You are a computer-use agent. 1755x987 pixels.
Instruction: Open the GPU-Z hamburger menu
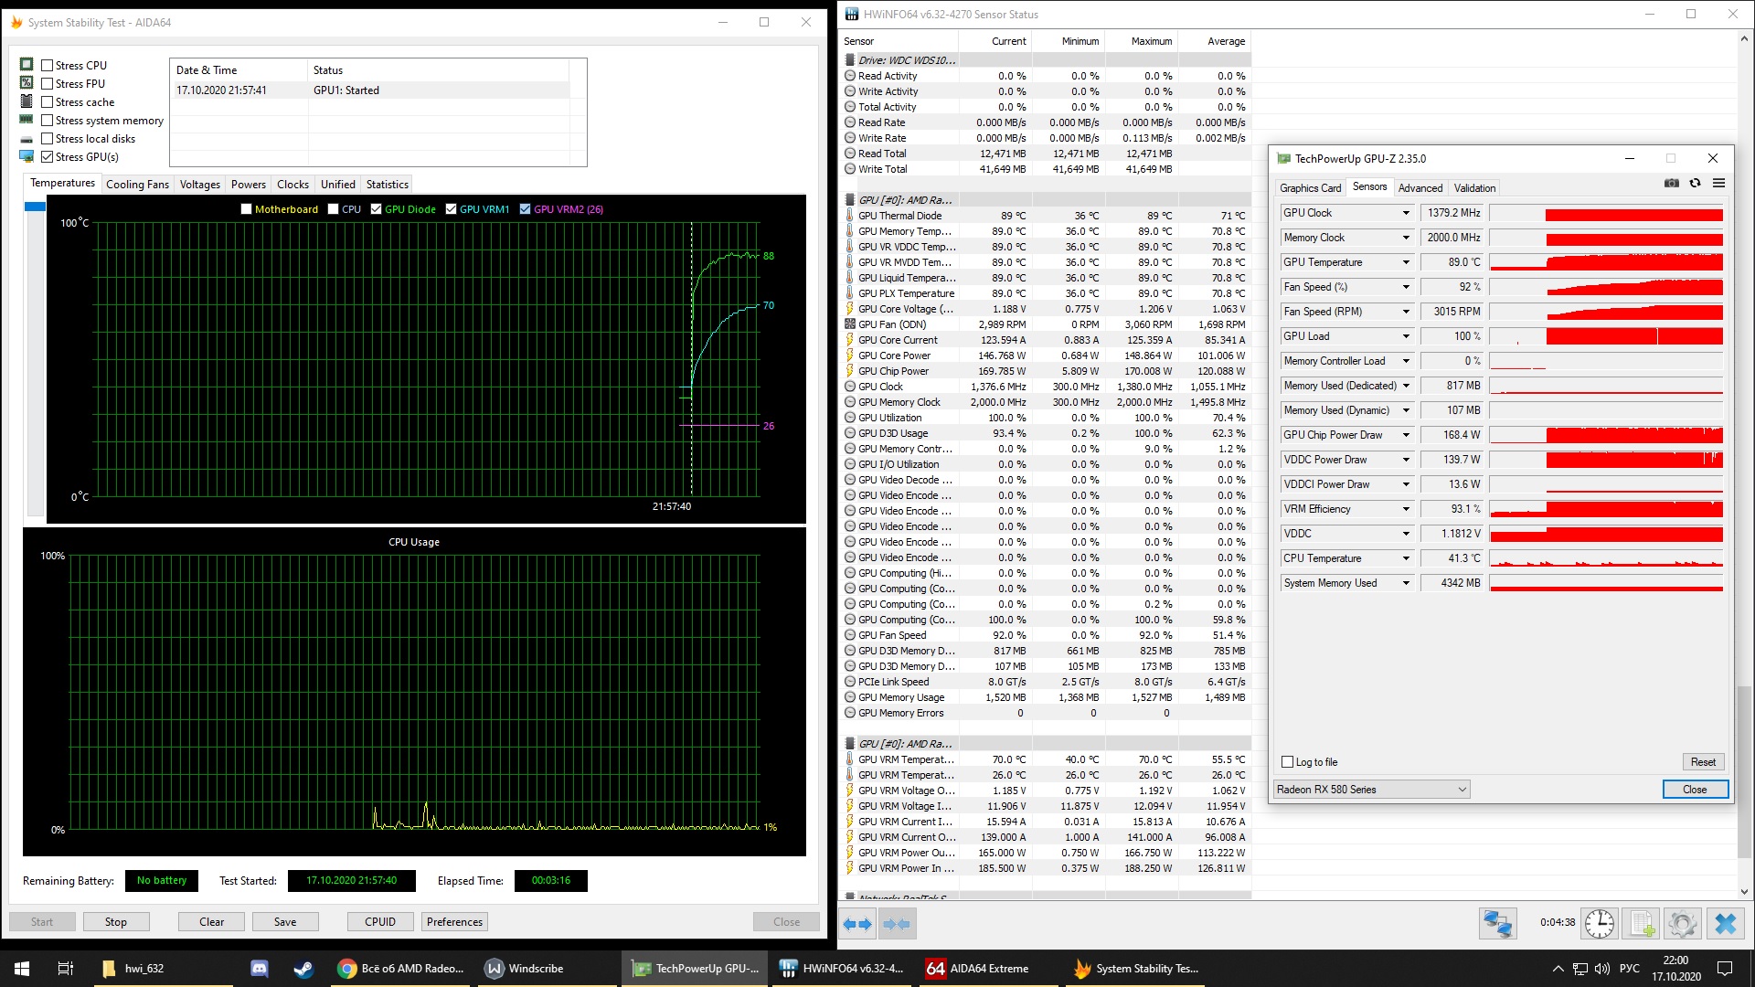click(x=1718, y=184)
